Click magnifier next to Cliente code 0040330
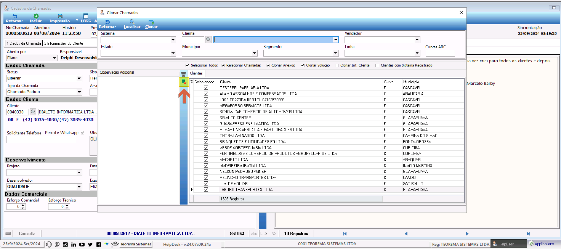 point(33,112)
